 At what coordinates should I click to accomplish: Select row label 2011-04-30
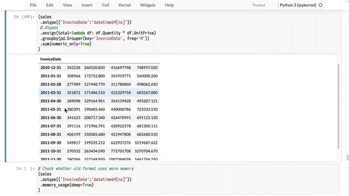tap(51, 101)
